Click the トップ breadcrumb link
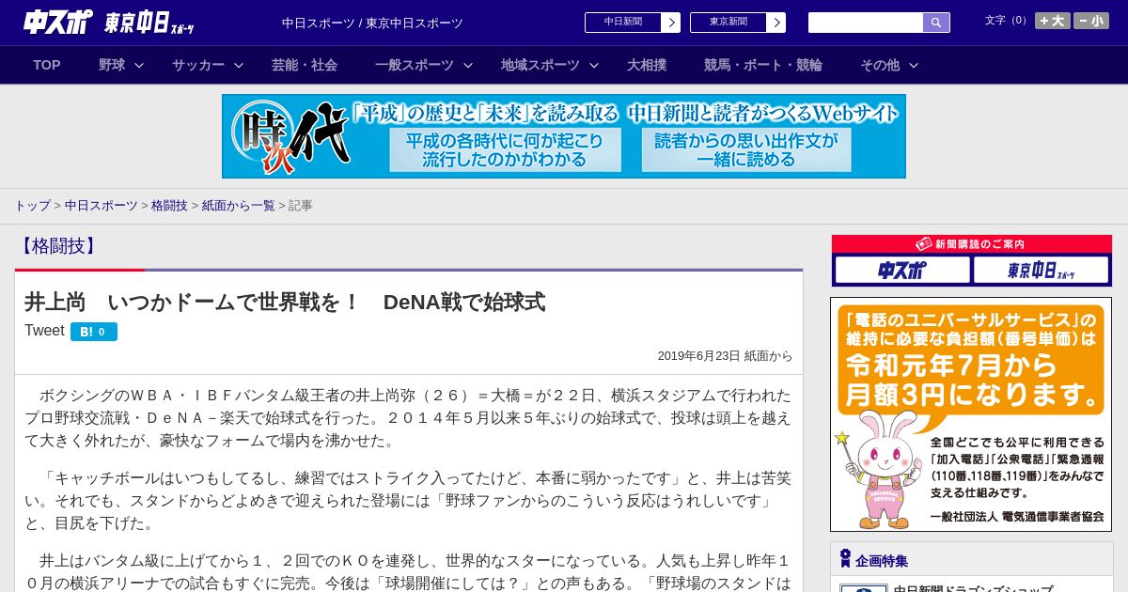1128x592 pixels. (32, 206)
